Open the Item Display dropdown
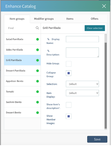This screenshot has height=146, width=111. [82, 93]
